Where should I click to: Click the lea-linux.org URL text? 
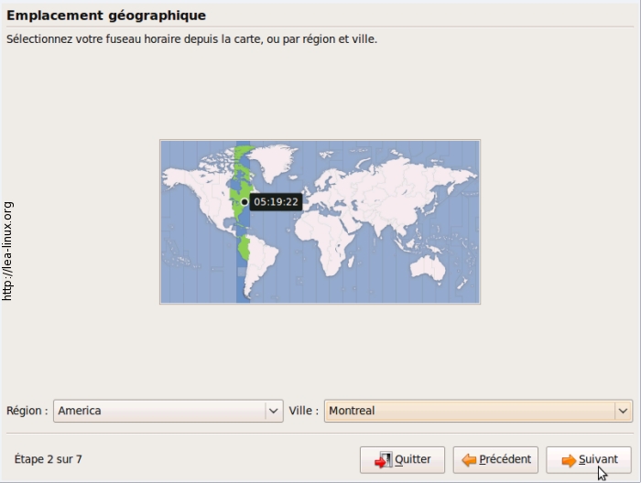[x=8, y=250]
